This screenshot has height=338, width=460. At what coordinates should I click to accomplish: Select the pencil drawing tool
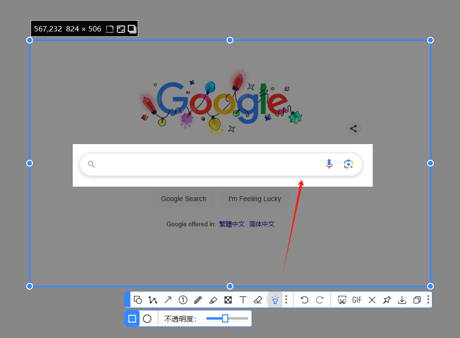(x=198, y=300)
